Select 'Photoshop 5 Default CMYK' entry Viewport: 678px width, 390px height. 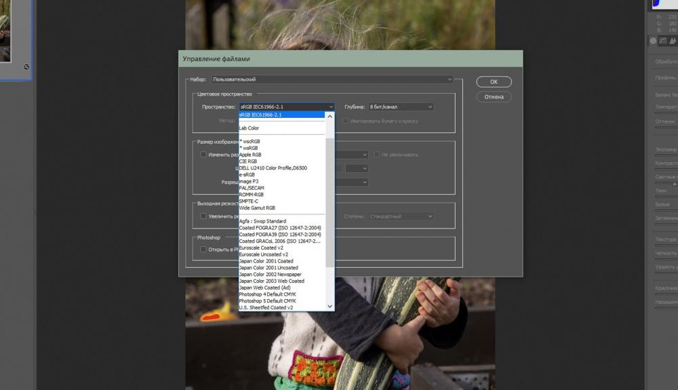pos(281,301)
